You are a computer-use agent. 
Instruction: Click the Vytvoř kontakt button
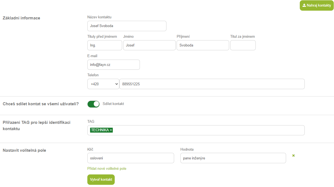pos(101,180)
